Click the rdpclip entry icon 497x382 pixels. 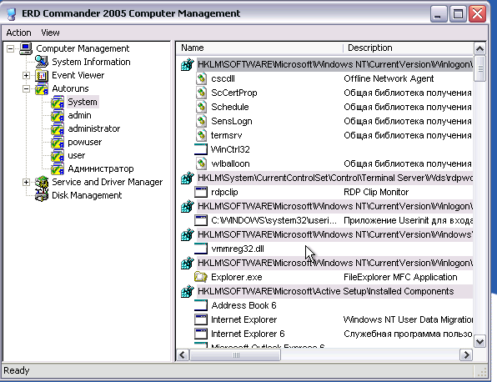tap(201, 192)
